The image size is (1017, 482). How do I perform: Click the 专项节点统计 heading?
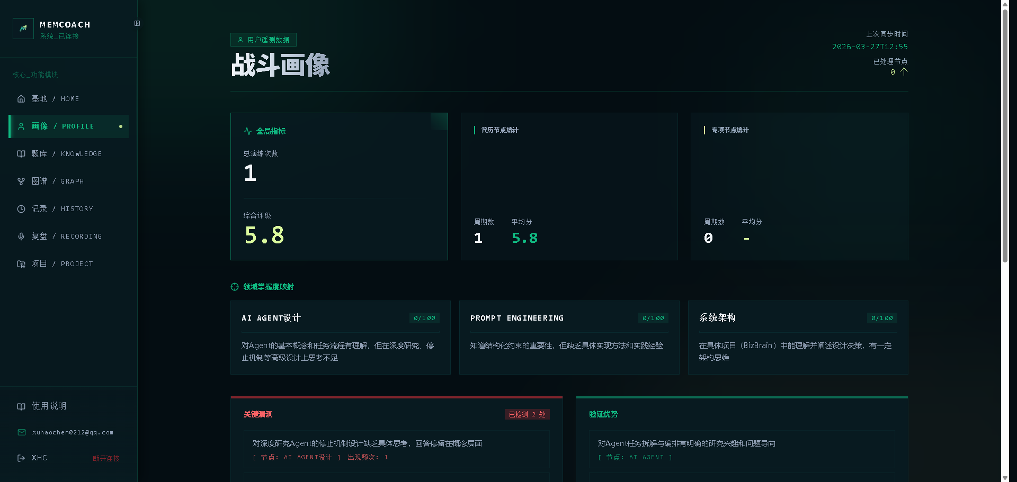click(x=730, y=130)
